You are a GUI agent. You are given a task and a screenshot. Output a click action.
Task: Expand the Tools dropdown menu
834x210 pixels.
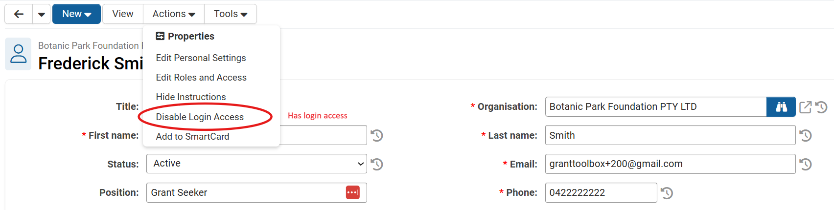click(230, 14)
